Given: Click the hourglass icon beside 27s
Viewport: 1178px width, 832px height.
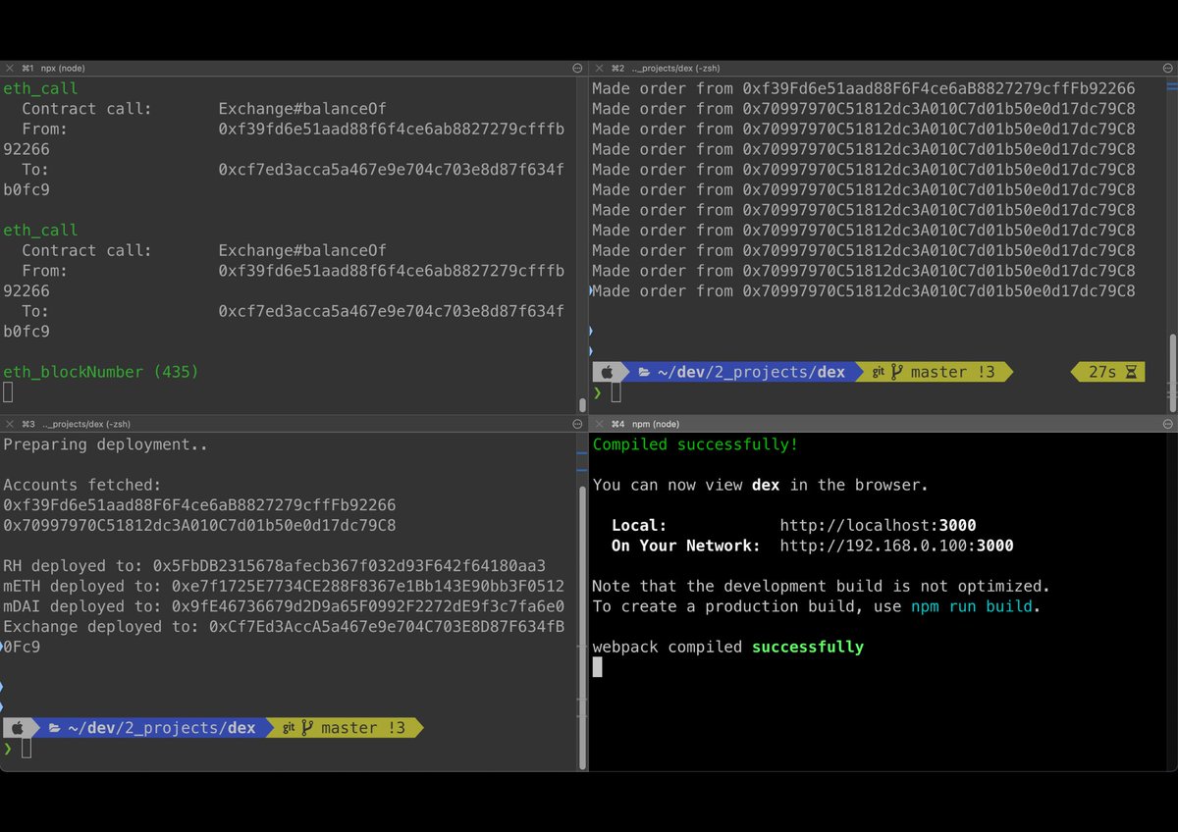Looking at the screenshot, I should [1131, 372].
